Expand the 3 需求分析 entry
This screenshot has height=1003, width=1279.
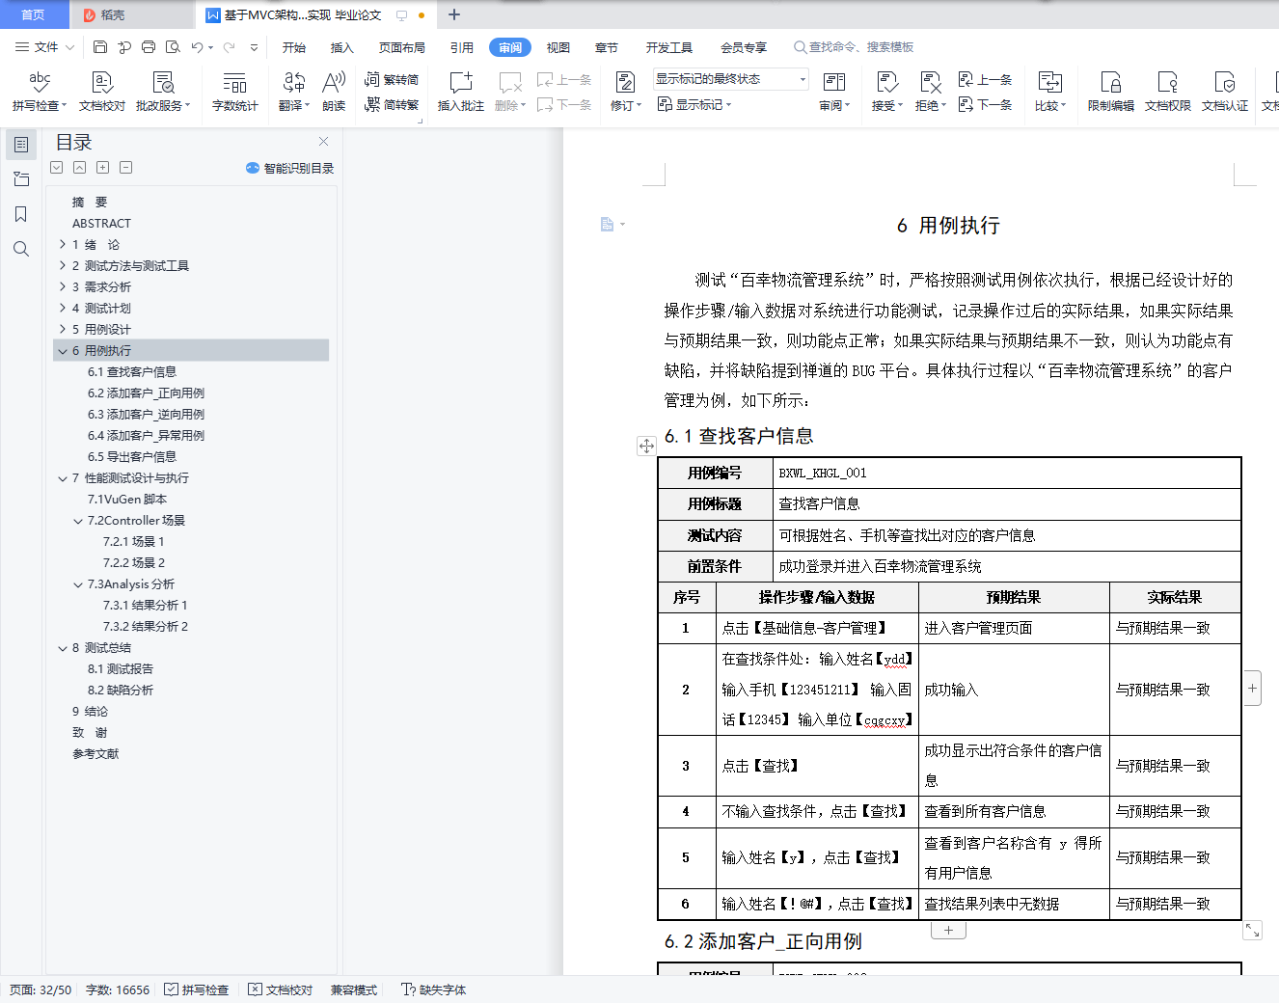pyautogui.click(x=63, y=287)
